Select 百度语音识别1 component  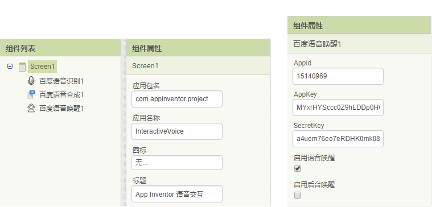[61, 81]
